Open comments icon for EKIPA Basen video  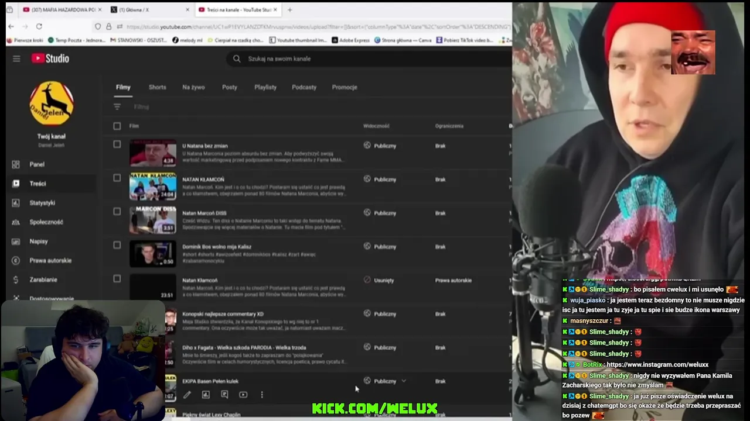click(224, 395)
